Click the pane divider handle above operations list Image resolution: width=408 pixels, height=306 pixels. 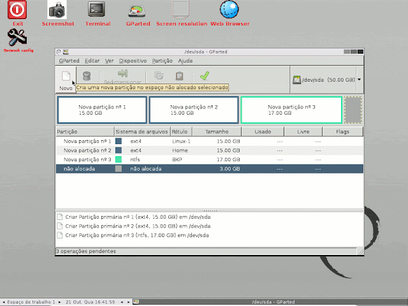tap(210, 210)
